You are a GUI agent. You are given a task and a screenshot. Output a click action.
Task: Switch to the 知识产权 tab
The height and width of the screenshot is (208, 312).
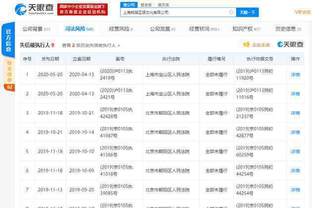coord(246,29)
